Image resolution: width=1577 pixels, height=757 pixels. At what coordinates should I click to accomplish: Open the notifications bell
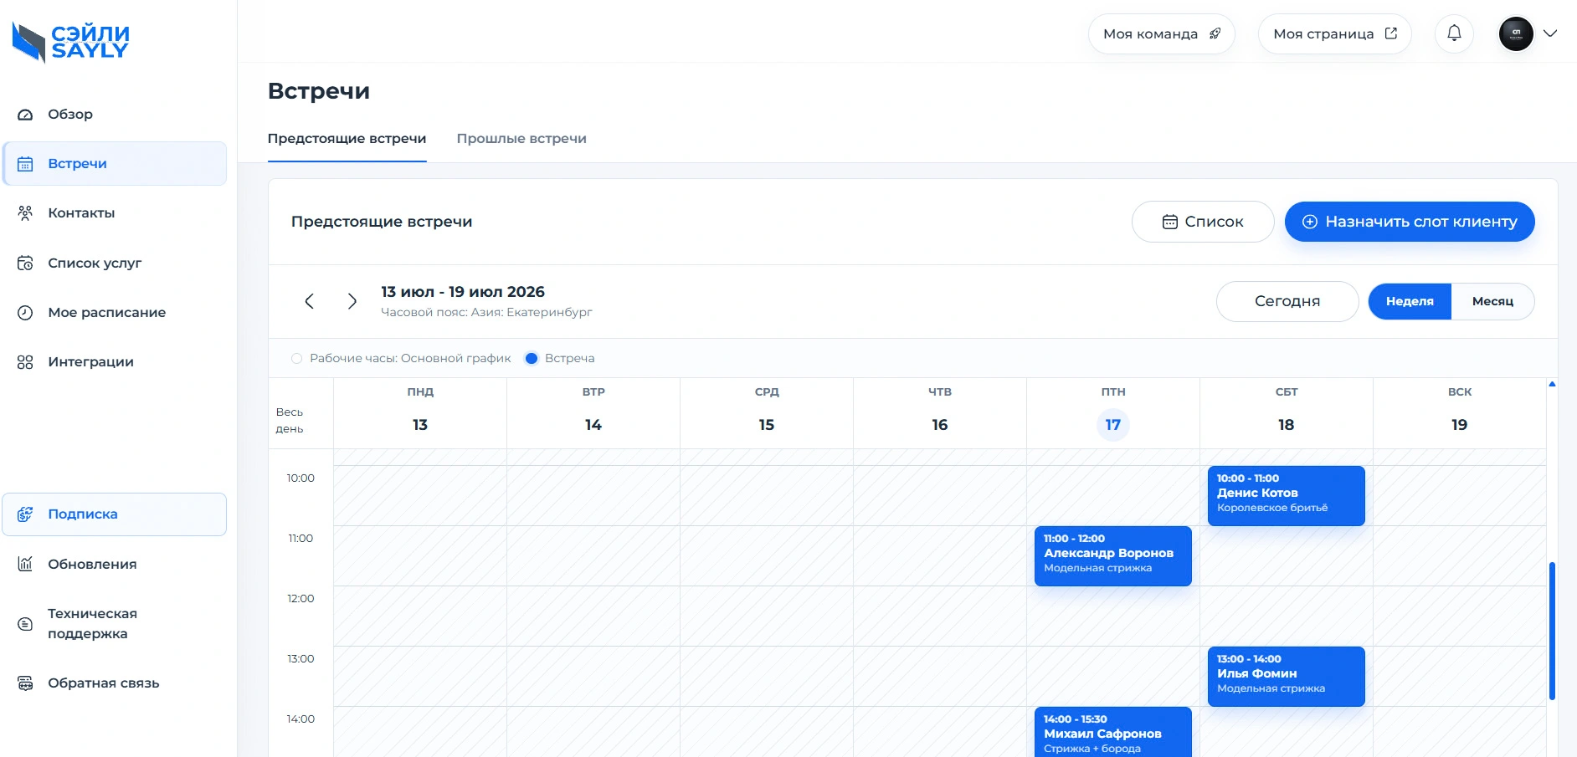coord(1454,33)
